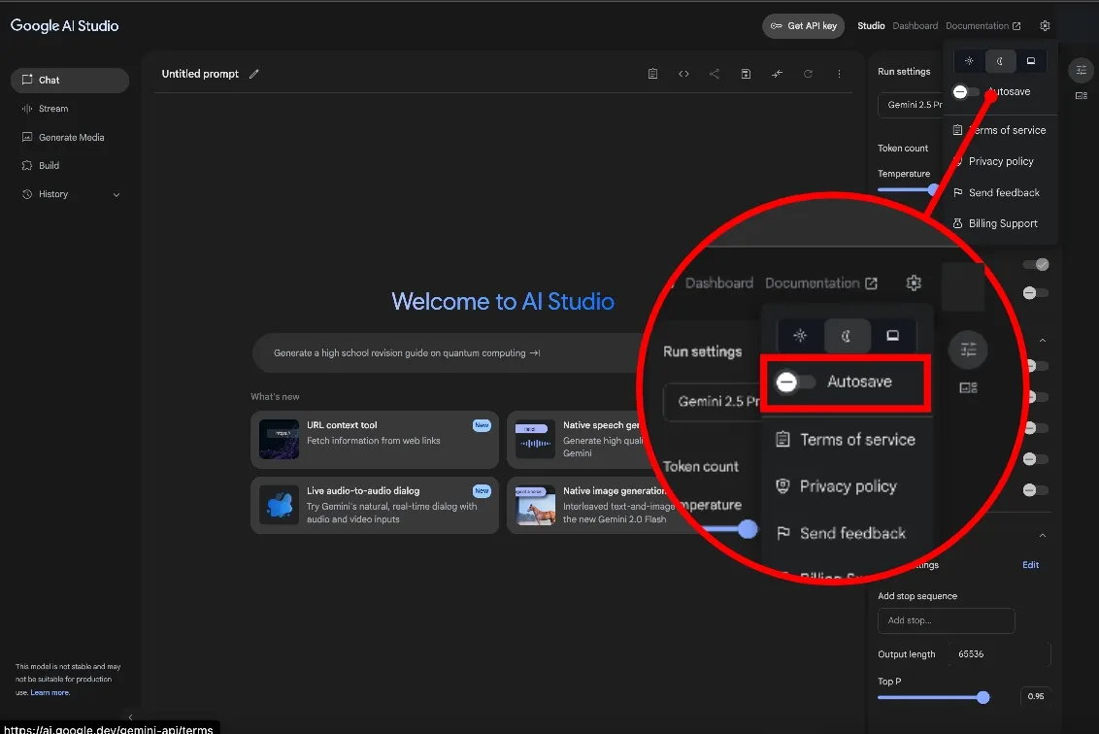Toggle the enabled switch showing a checkmark
Viewport: 1099px width, 734px height.
pyautogui.click(x=1036, y=264)
